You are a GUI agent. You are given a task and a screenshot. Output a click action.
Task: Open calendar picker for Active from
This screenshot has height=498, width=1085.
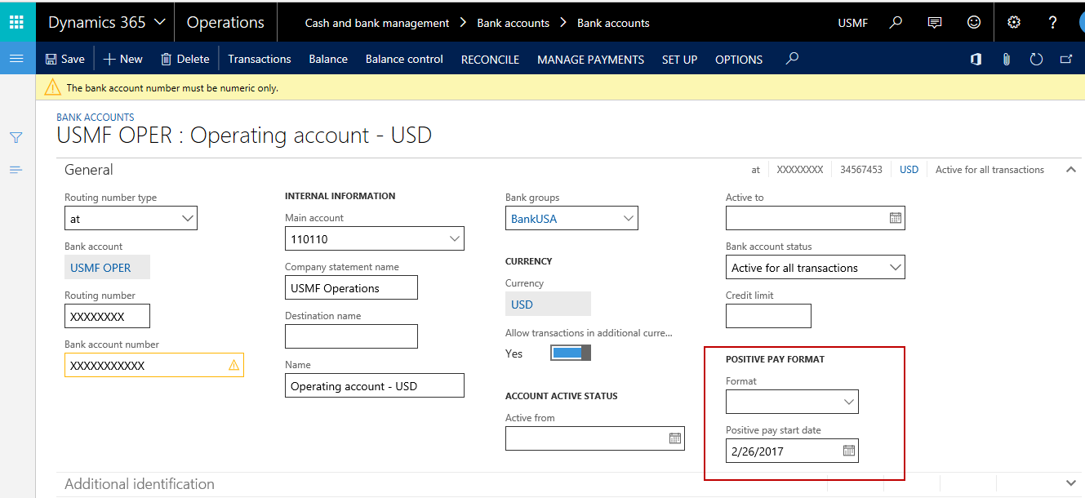pos(675,438)
